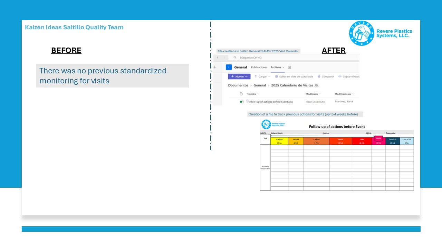The image size is (442, 248).
Task: Click the yellow 4 WEEKS header cell
Action: coord(279,141)
